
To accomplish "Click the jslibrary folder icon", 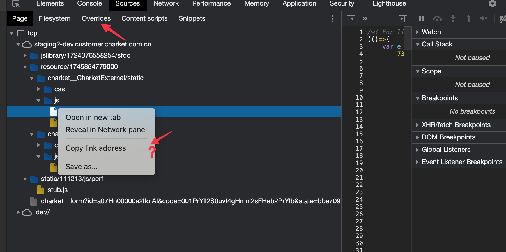I will pos(34,56).
